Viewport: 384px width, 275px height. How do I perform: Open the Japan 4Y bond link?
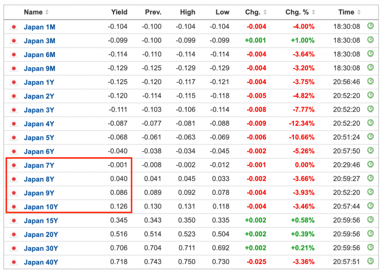pos(39,124)
